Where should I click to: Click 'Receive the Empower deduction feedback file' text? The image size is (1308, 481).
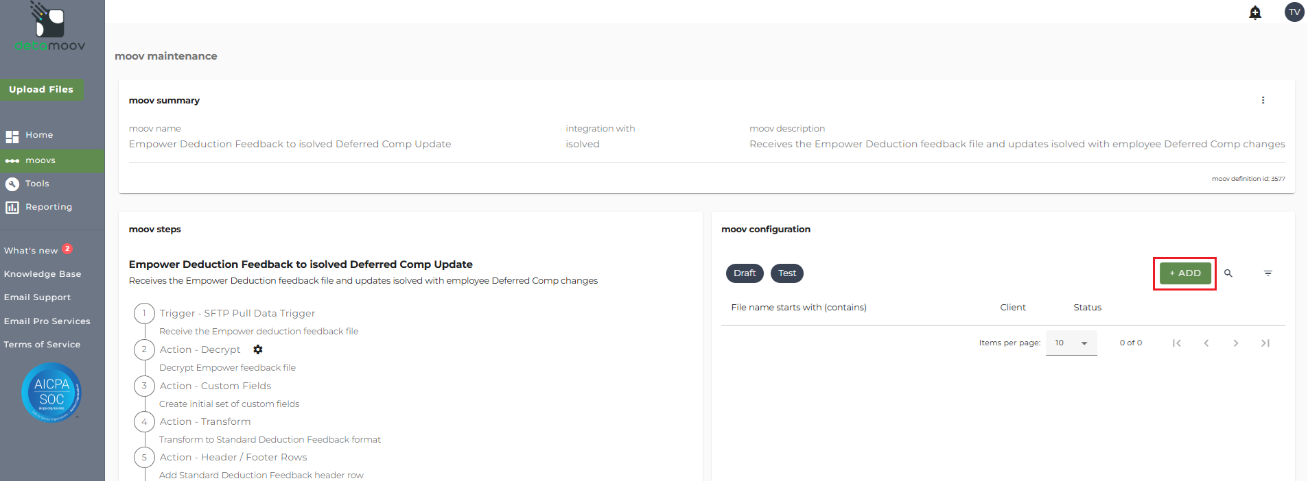[259, 332]
